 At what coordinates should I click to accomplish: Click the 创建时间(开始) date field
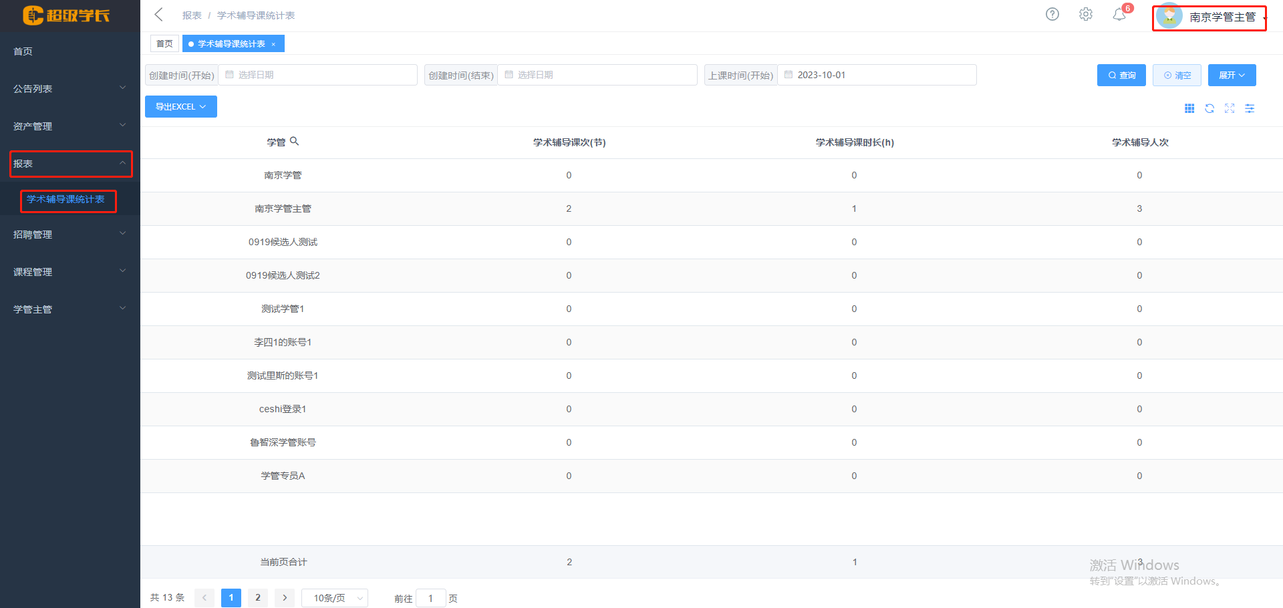317,75
